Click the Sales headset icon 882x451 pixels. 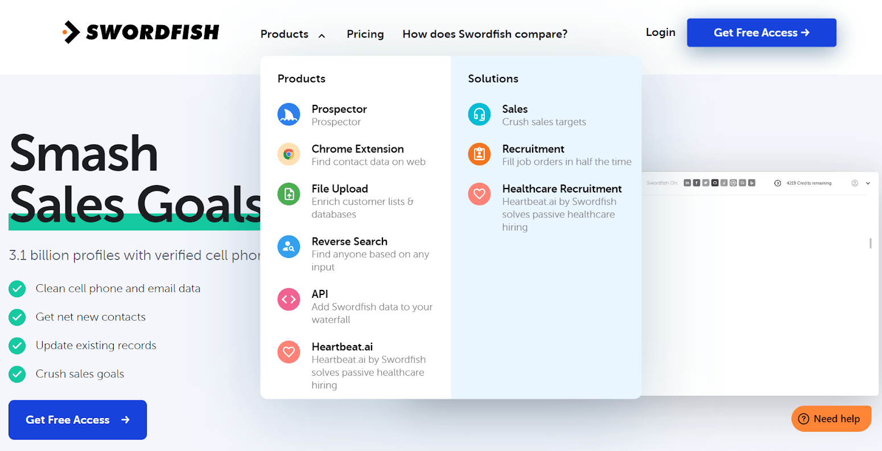tap(479, 114)
